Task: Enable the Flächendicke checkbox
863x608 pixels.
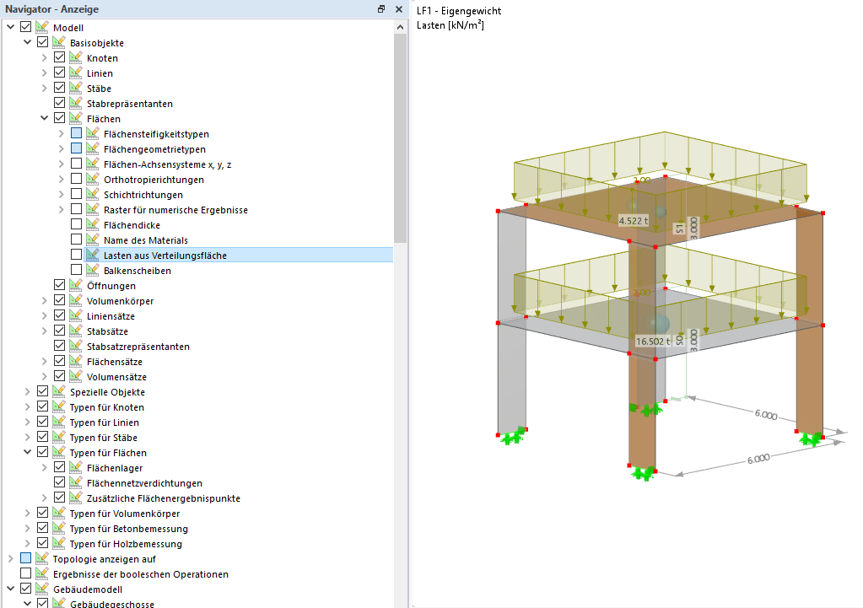Action: coord(77,224)
